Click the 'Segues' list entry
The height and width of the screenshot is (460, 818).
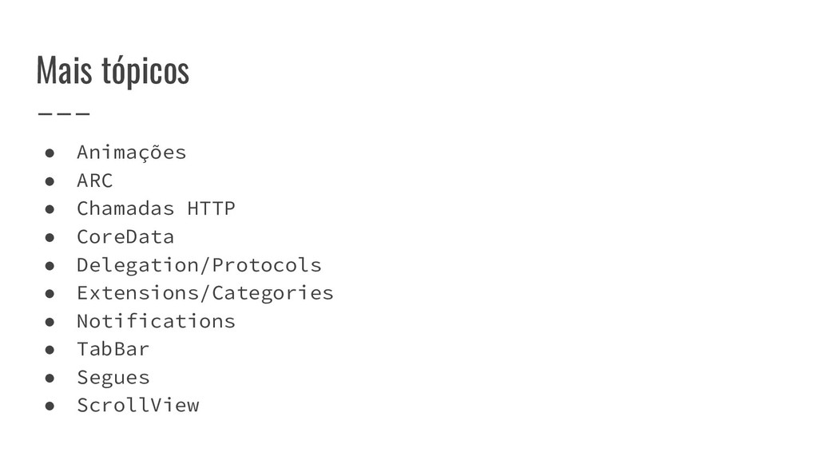(113, 378)
